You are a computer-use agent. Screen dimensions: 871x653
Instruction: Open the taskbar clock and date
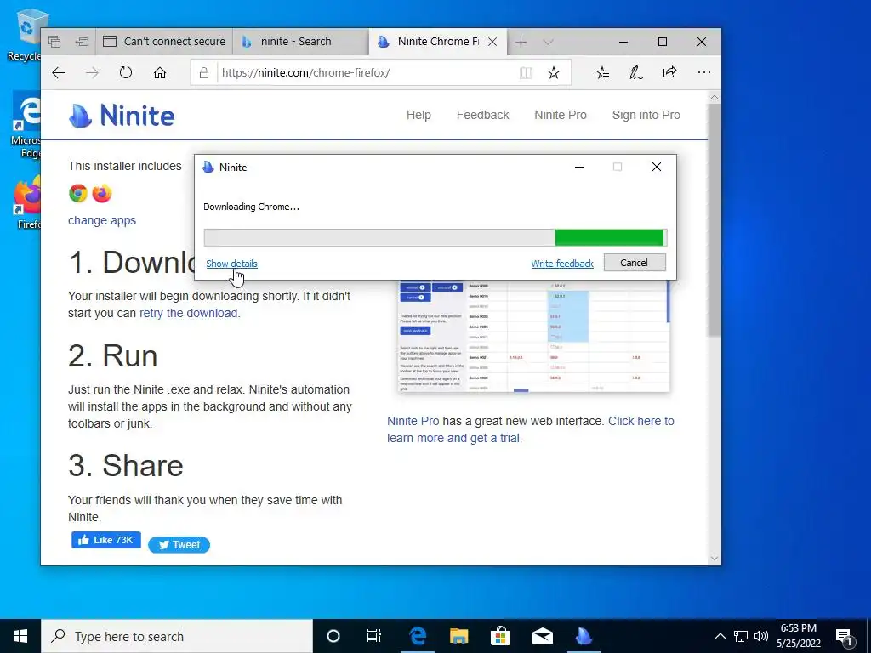click(x=799, y=636)
